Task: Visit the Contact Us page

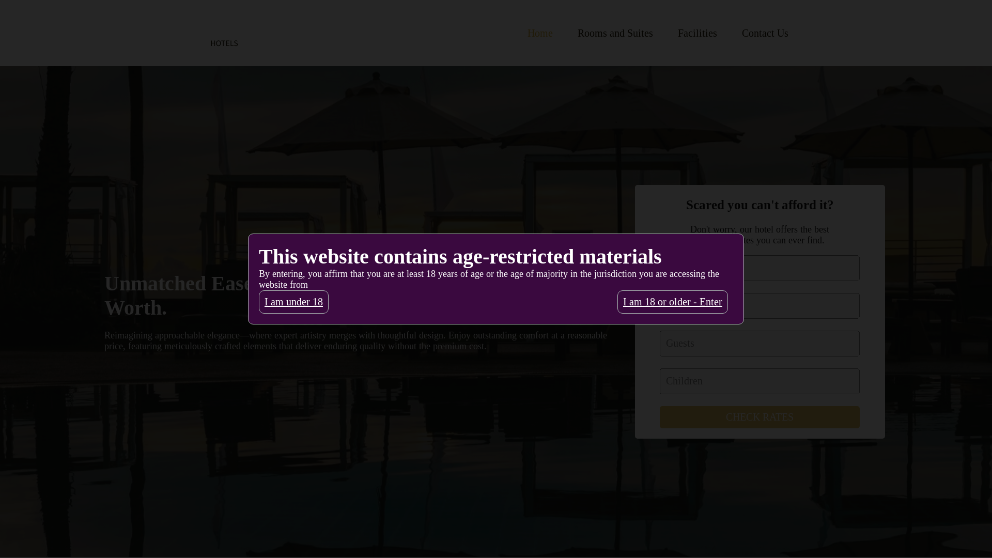Action: 765,33
